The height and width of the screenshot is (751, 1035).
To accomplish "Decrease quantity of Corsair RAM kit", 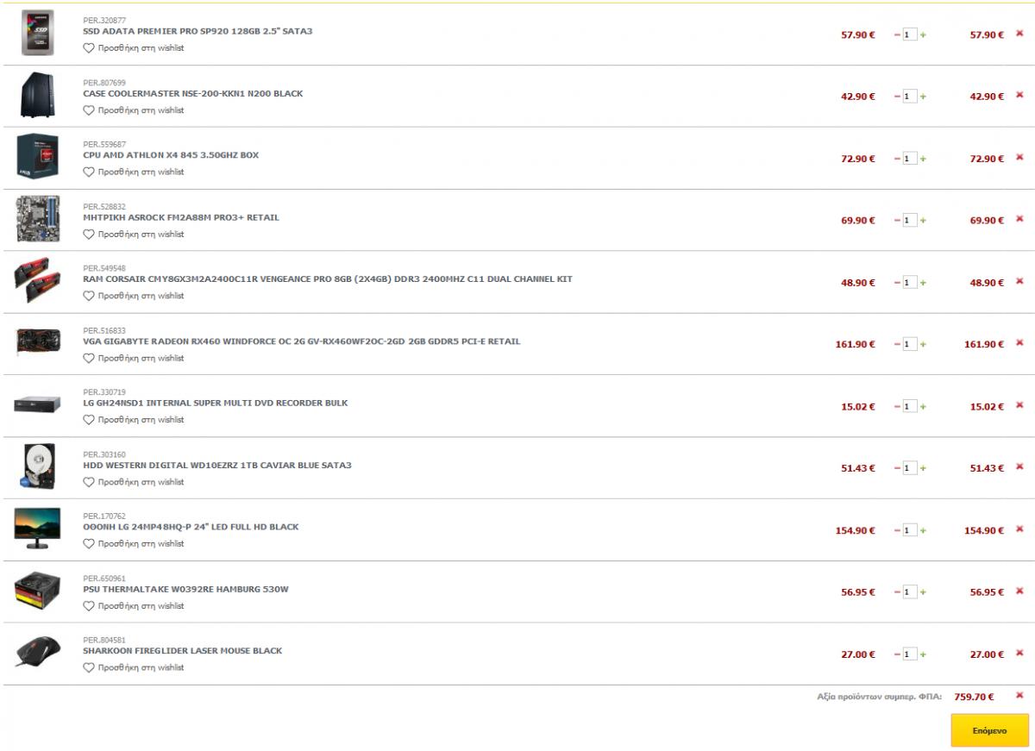I will coord(897,283).
